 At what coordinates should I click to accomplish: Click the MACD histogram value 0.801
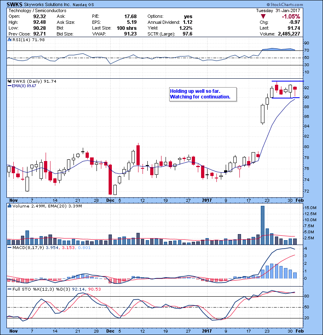pos(84,248)
